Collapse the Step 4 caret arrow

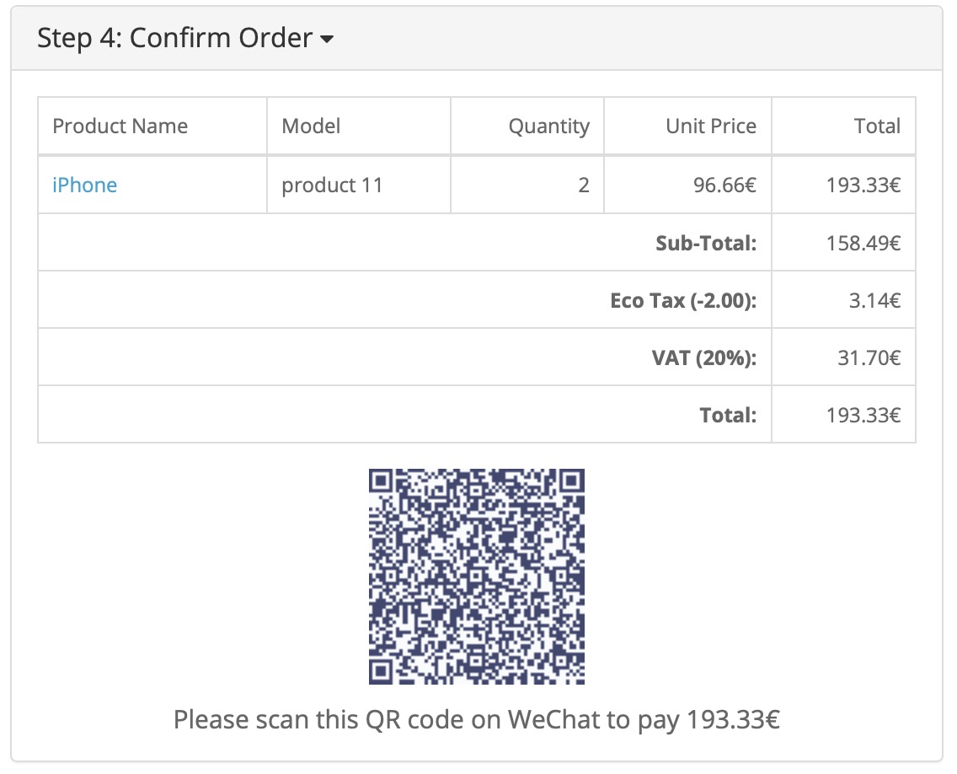coord(327,40)
